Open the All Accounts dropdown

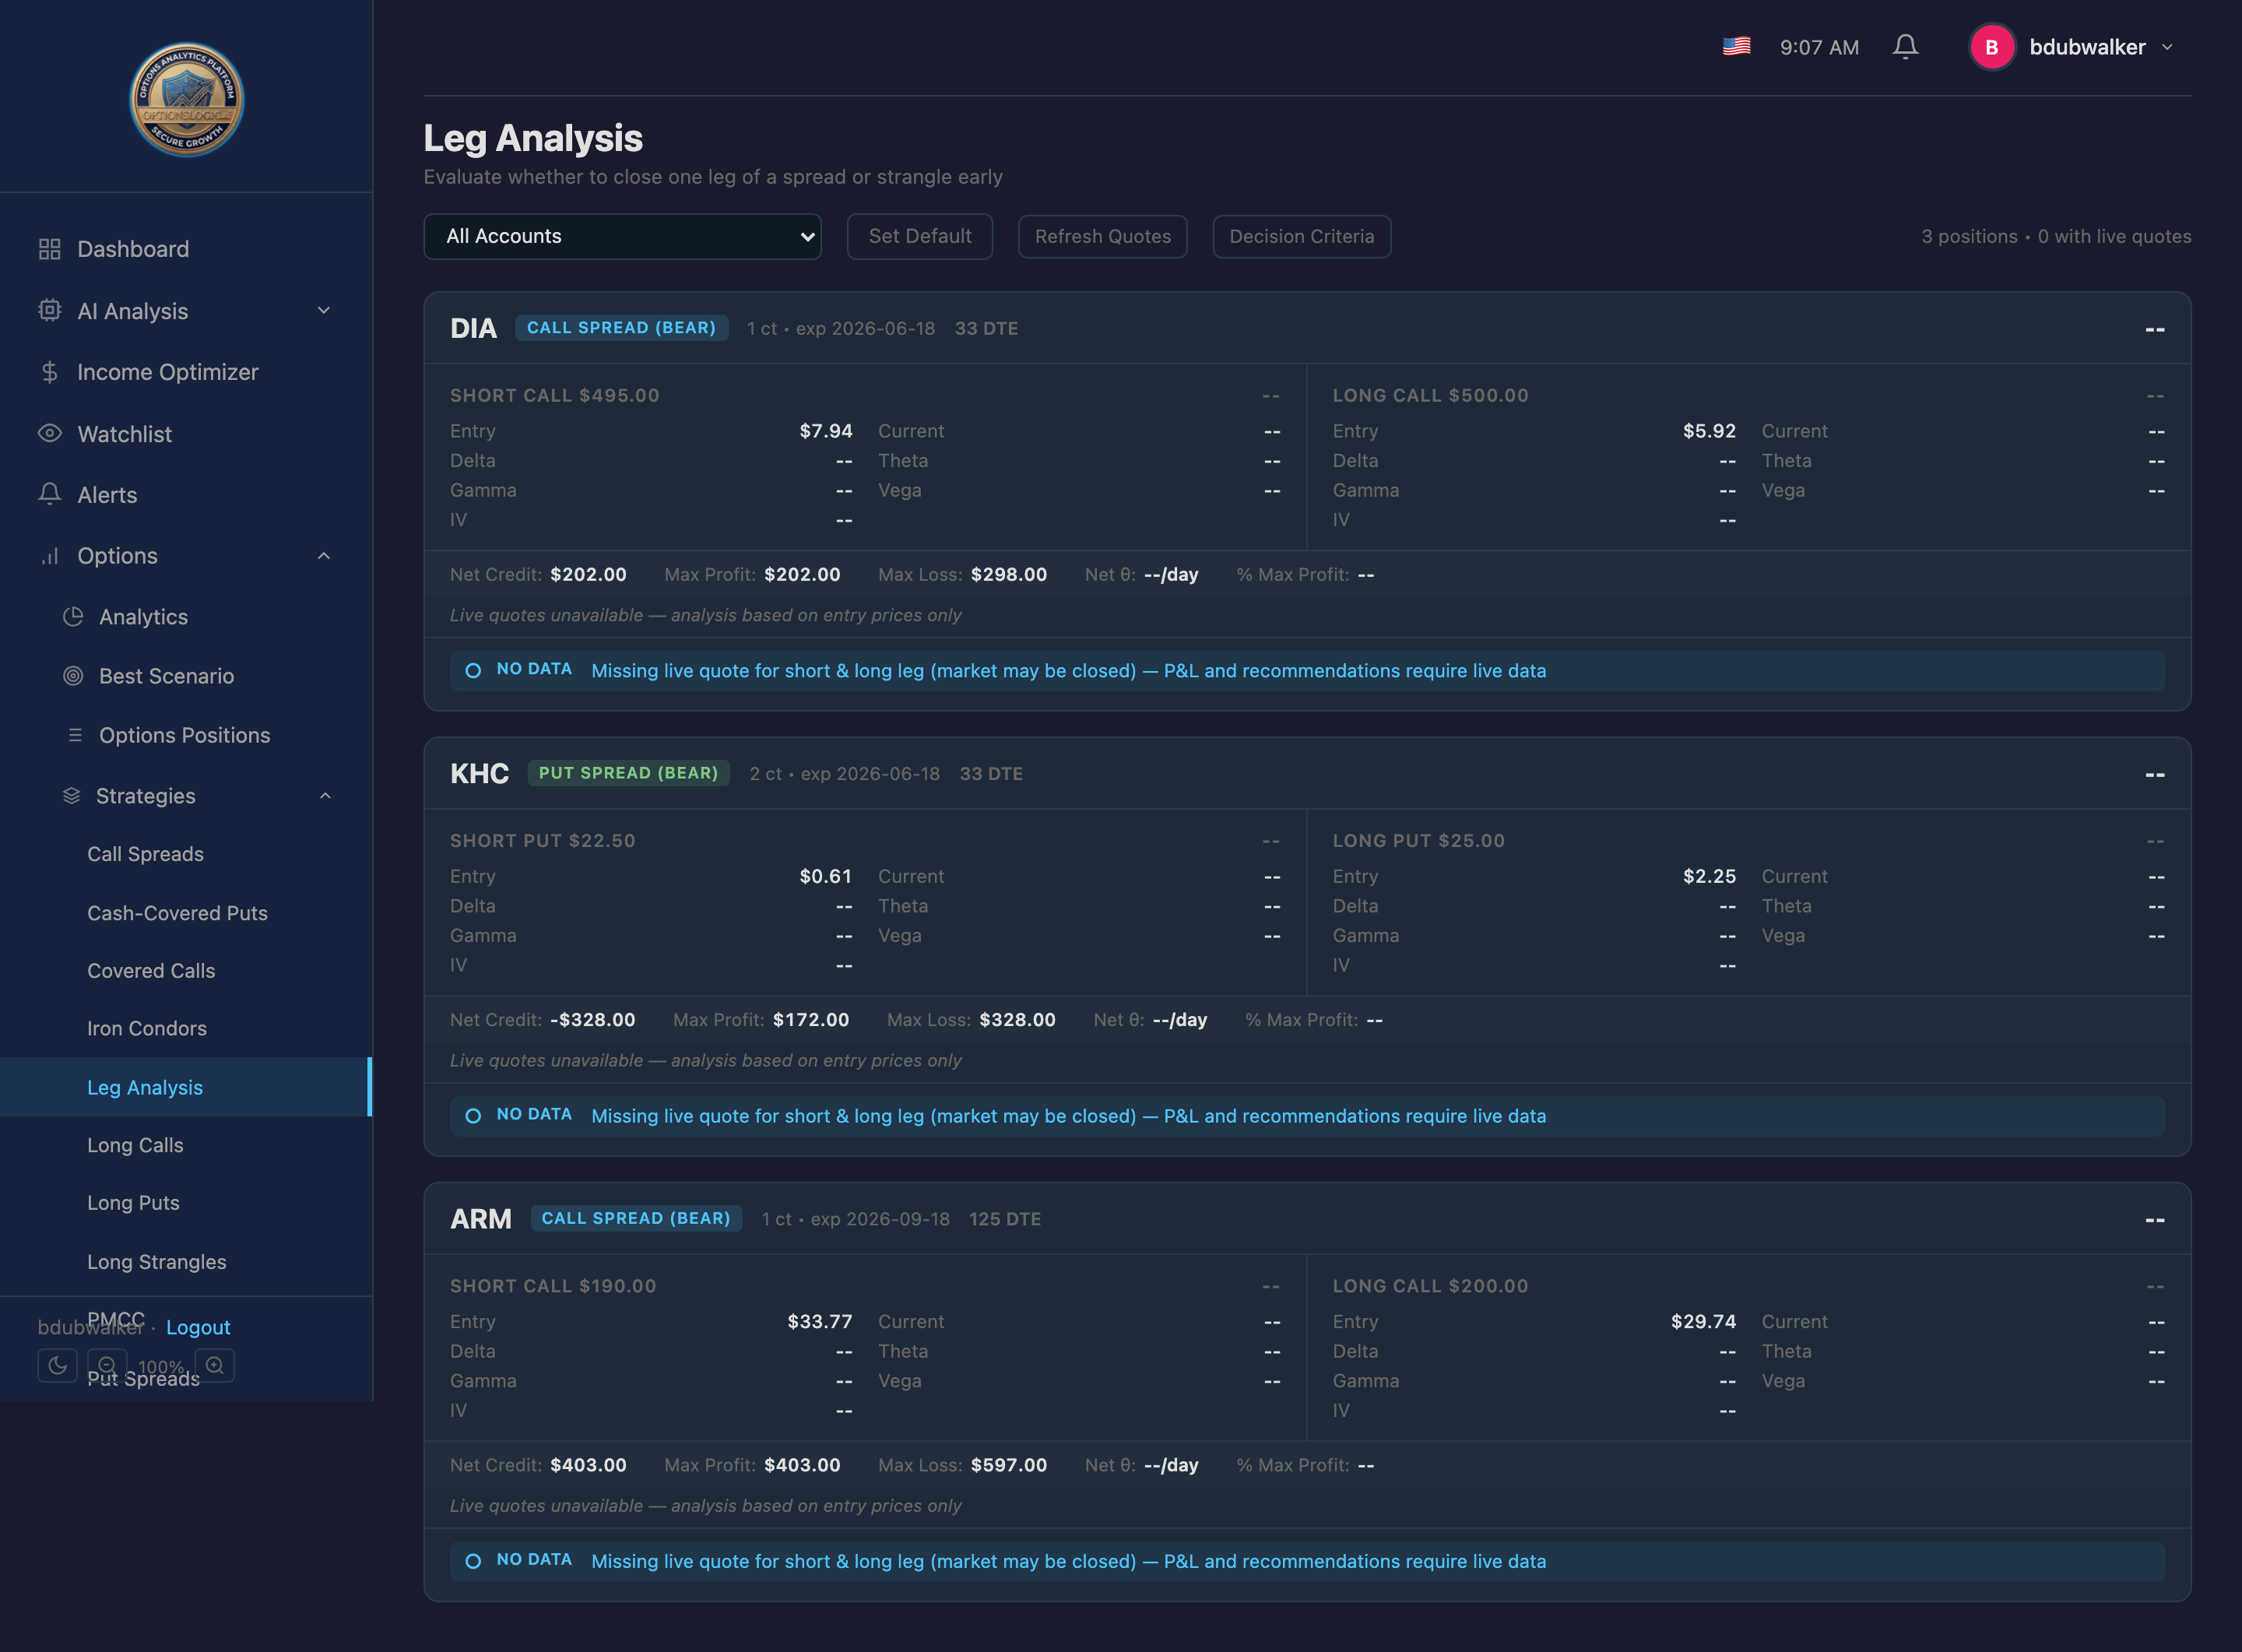tap(622, 236)
